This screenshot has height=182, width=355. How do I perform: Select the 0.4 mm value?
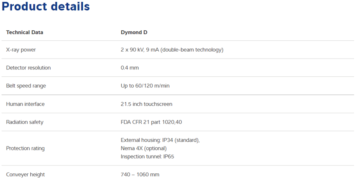[x=130, y=68]
